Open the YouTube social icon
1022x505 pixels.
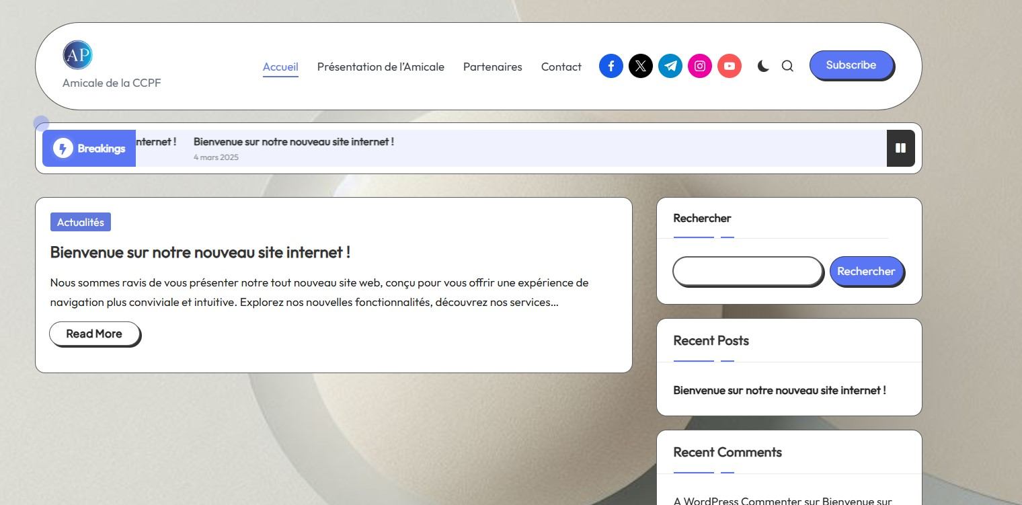coord(730,66)
